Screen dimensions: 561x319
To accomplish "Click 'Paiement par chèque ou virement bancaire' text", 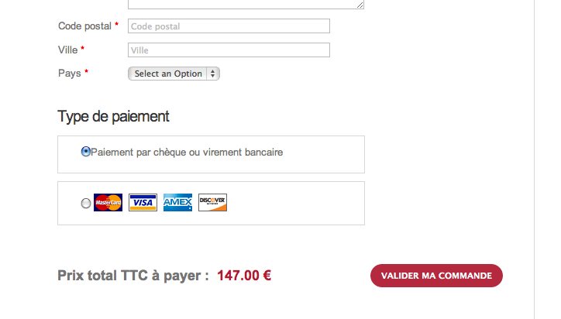I will pos(187,153).
